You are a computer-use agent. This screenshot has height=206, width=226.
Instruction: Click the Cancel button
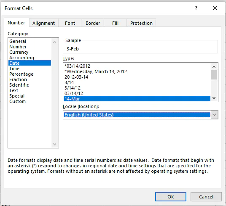206,197
